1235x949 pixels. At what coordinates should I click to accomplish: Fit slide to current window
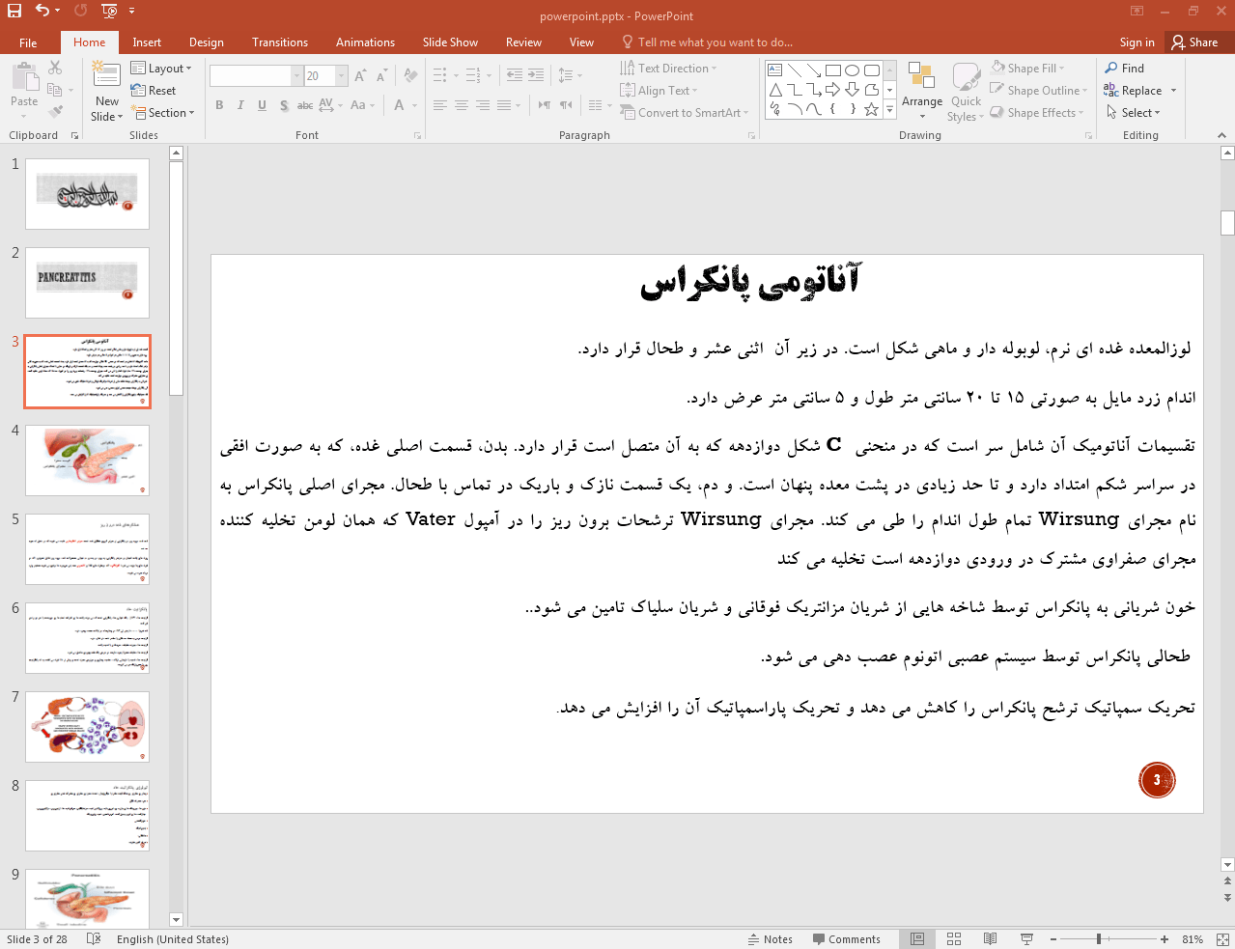tap(1222, 939)
